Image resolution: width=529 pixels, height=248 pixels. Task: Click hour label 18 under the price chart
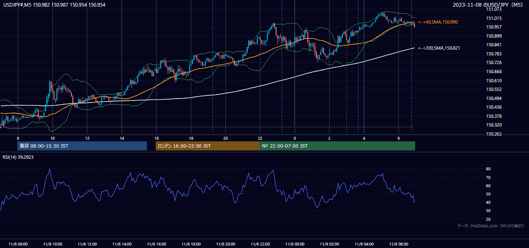[x=191, y=138]
